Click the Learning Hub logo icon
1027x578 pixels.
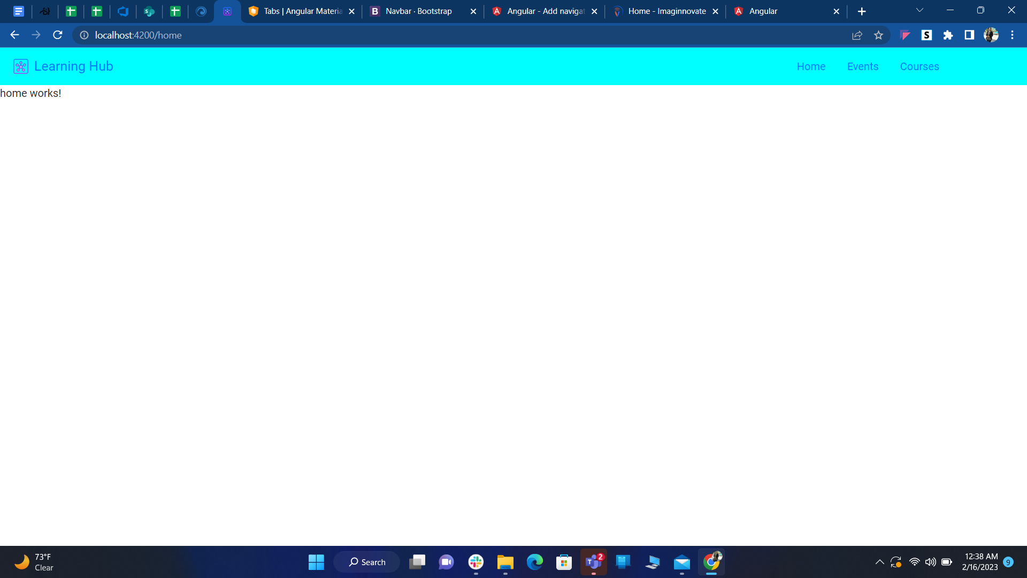[x=20, y=66]
